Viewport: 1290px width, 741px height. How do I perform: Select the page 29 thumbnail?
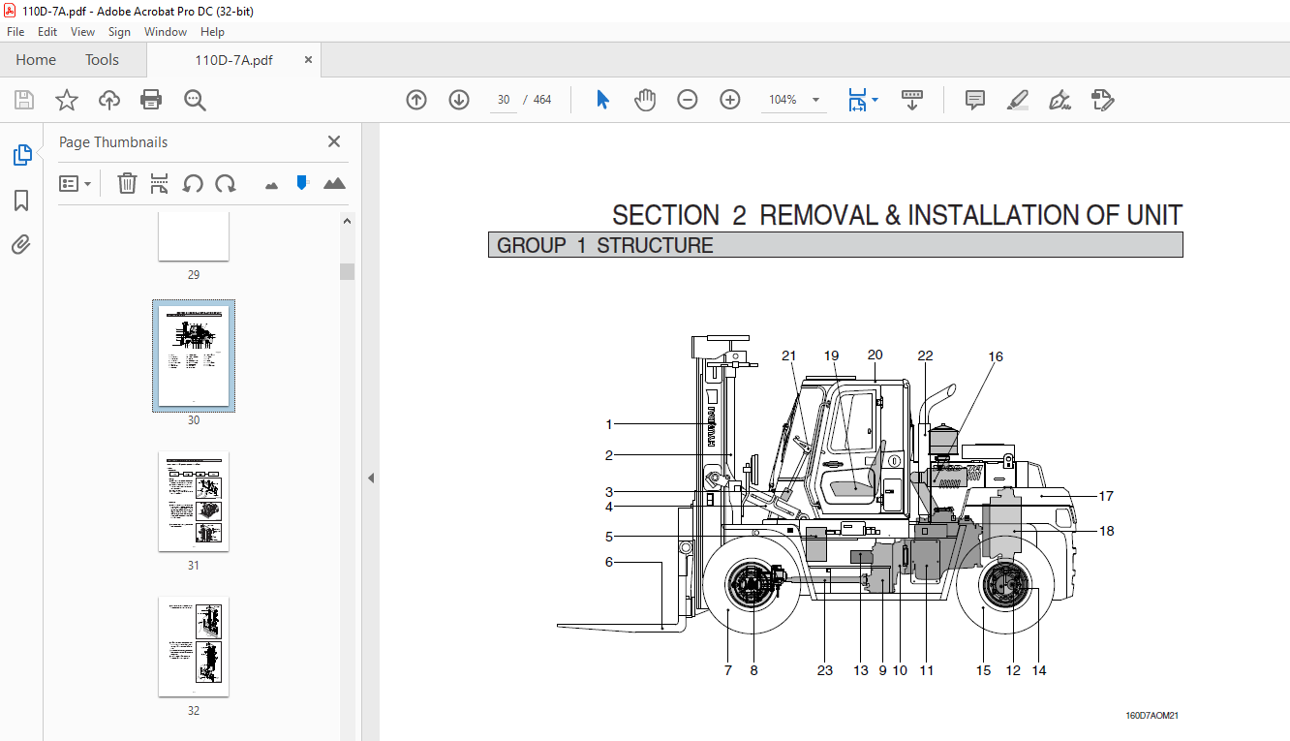click(194, 236)
